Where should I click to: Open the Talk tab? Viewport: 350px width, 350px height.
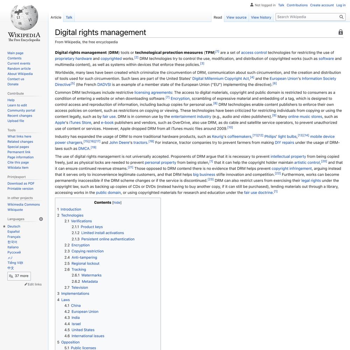pyautogui.click(x=69, y=17)
